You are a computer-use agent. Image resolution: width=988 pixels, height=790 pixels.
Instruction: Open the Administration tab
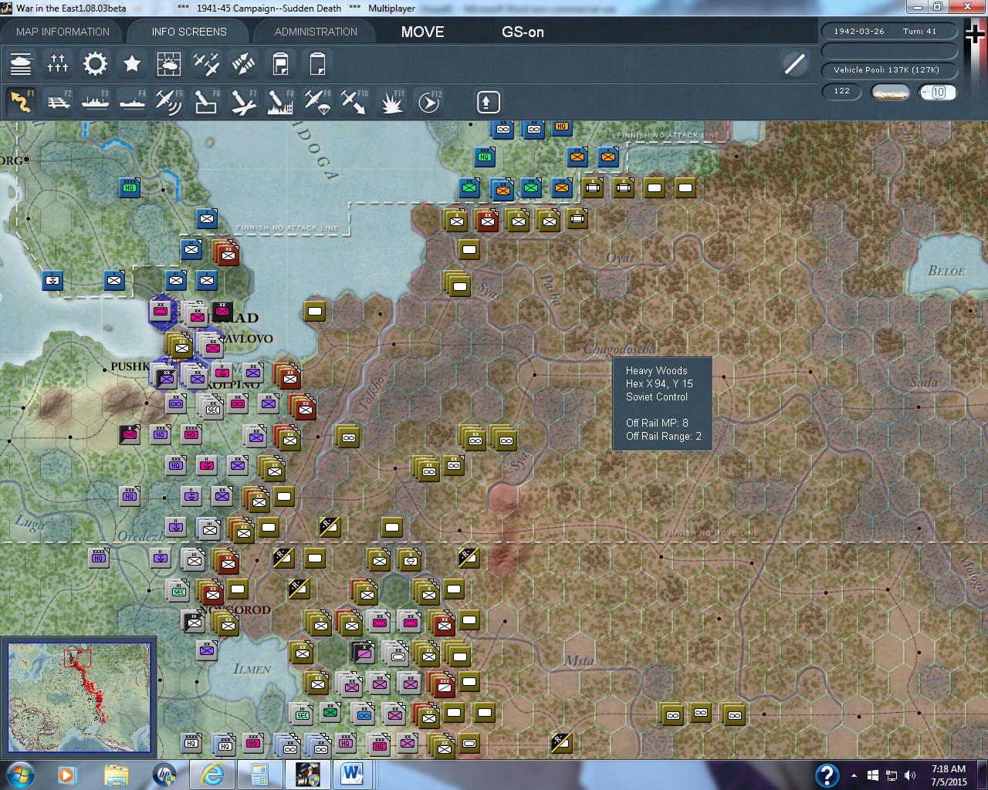click(316, 32)
